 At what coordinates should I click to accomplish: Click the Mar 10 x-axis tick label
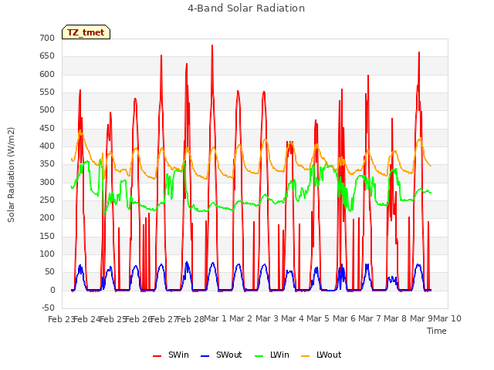pos(448,318)
